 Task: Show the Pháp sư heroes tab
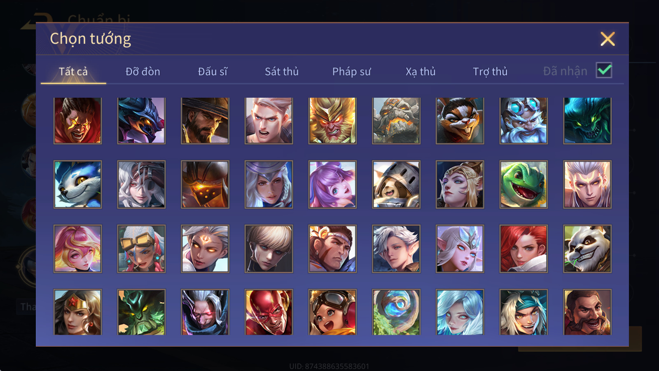pyautogui.click(x=351, y=71)
